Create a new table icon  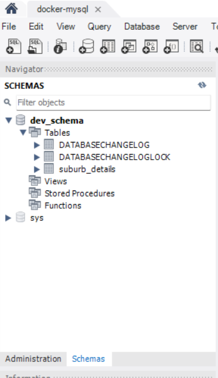[107, 46]
